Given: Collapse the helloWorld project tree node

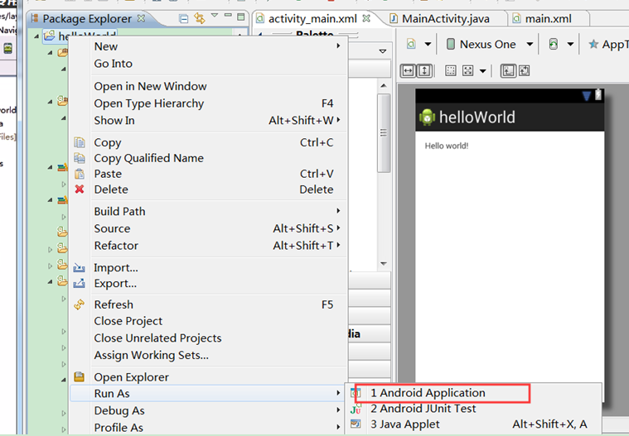Looking at the screenshot, I should pyautogui.click(x=36, y=36).
